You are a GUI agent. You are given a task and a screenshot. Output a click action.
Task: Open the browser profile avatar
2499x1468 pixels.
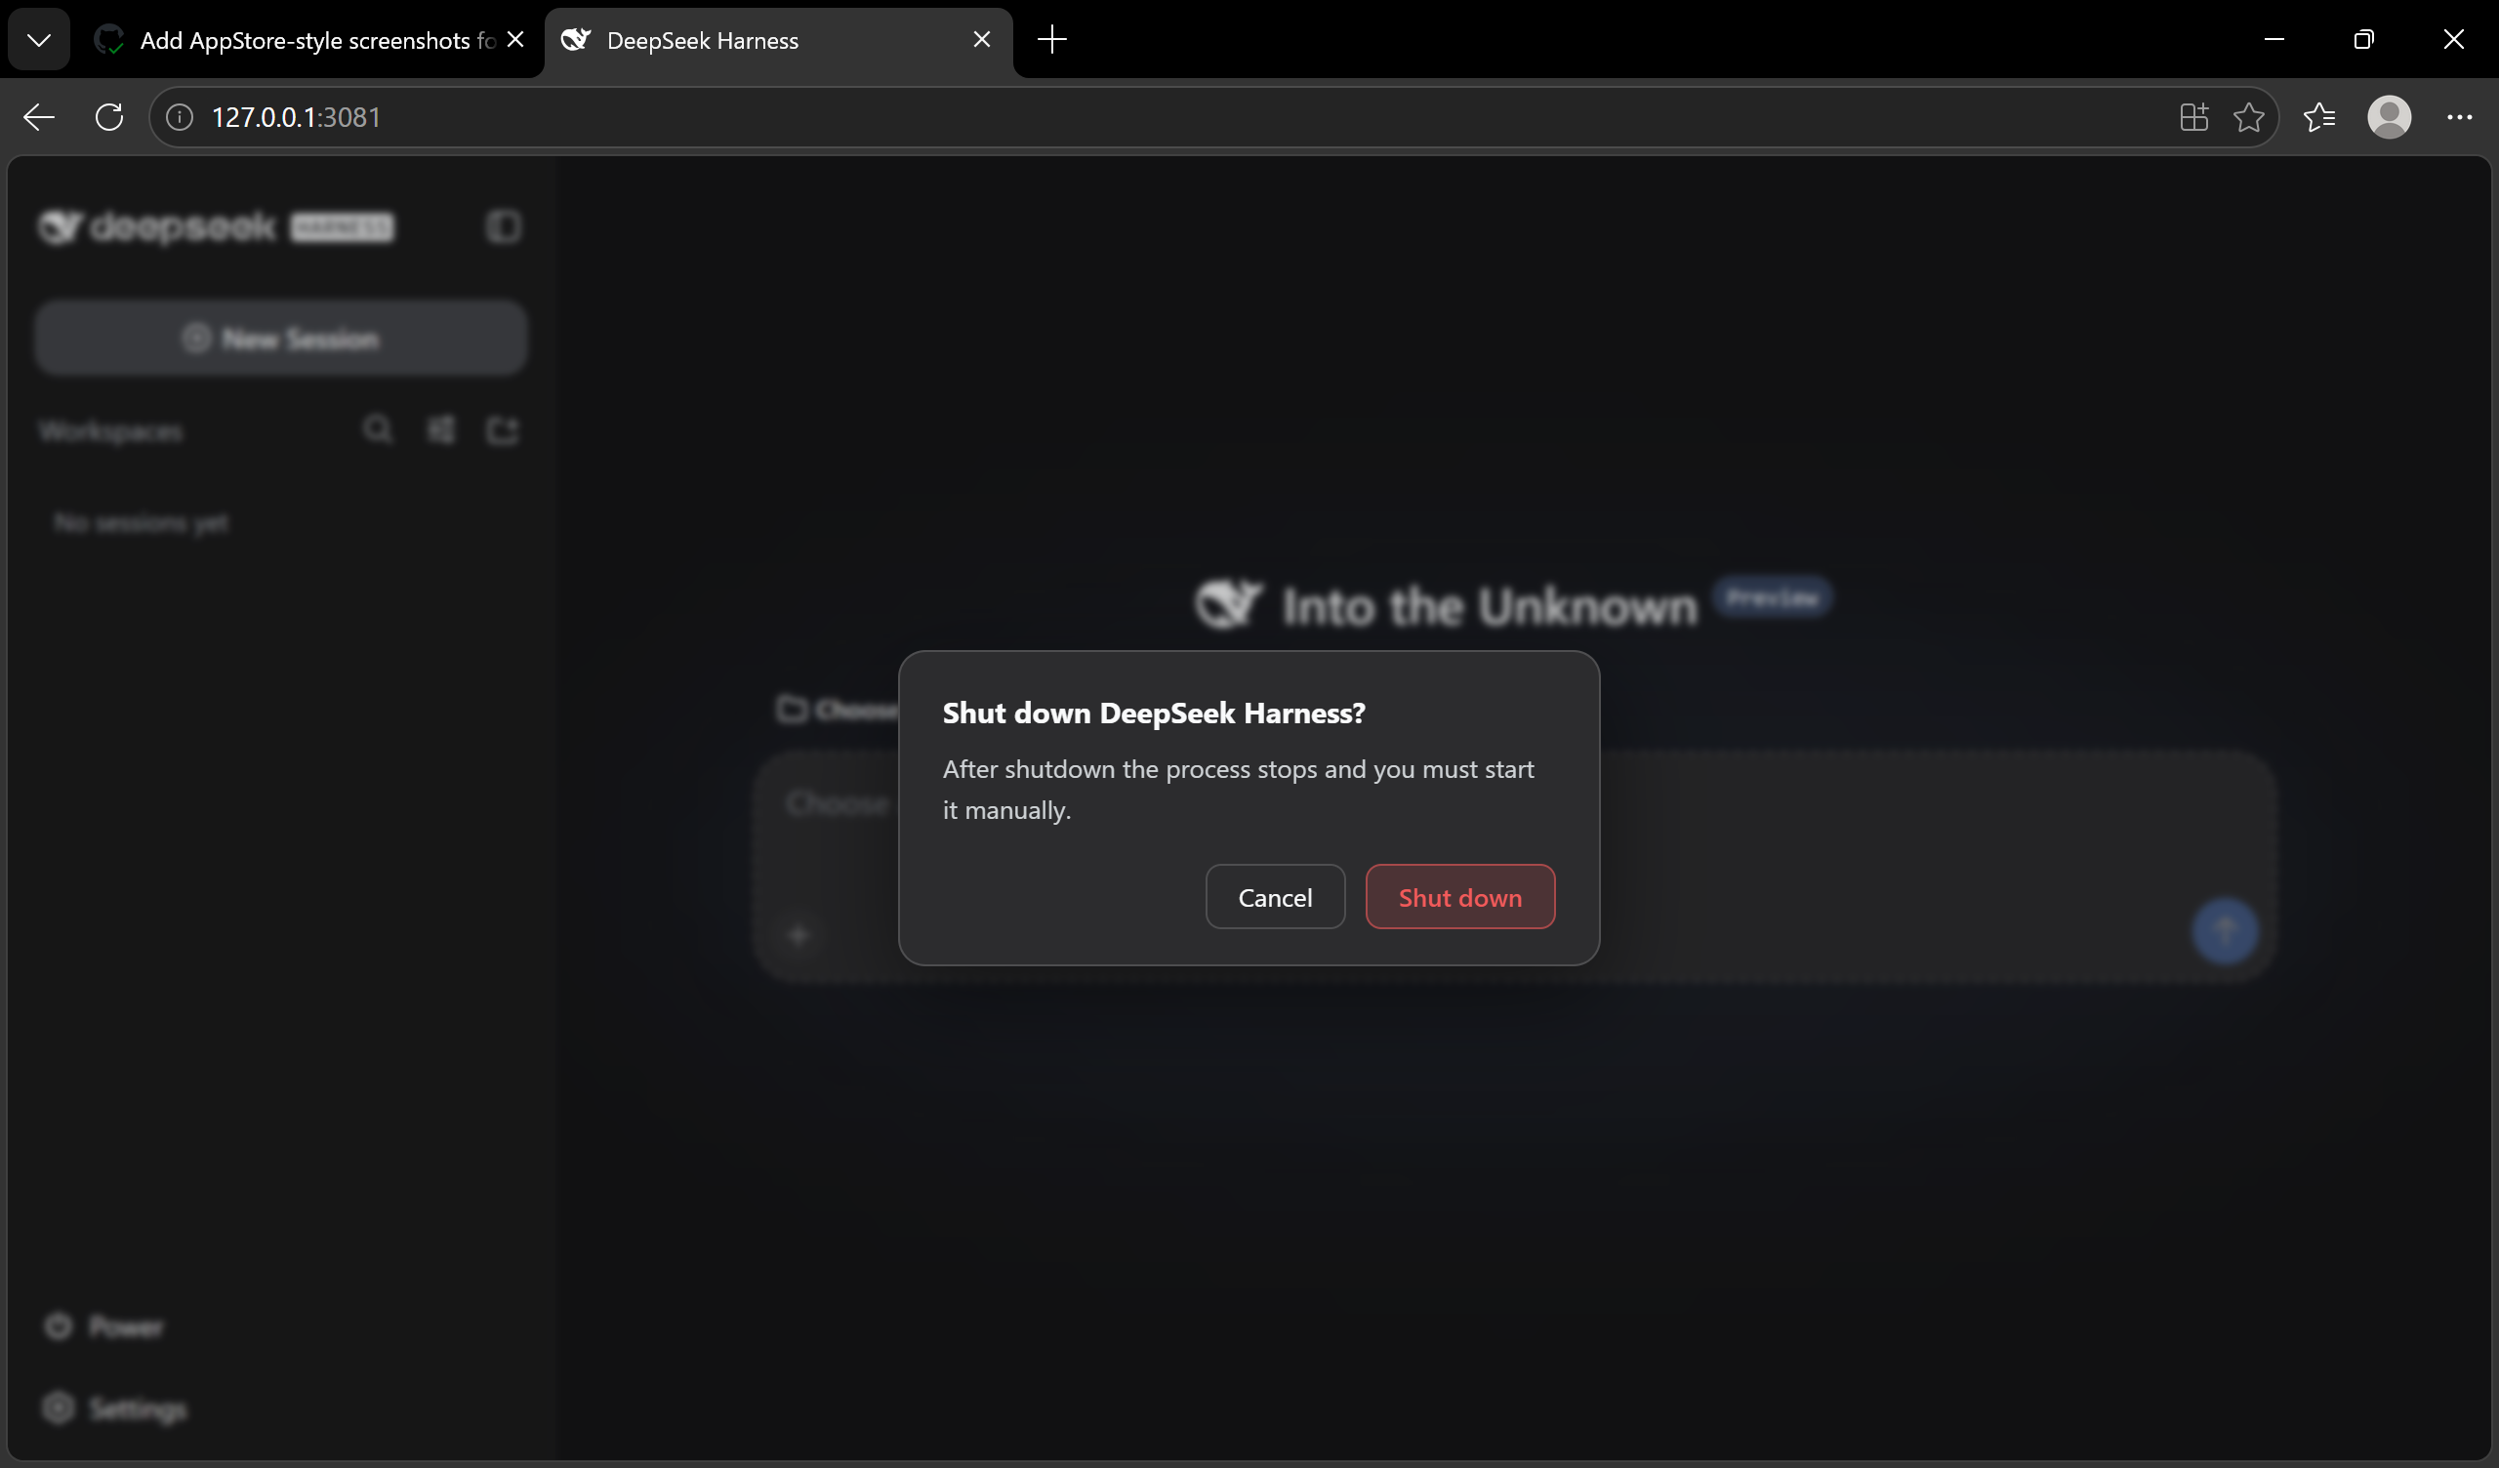point(2390,117)
